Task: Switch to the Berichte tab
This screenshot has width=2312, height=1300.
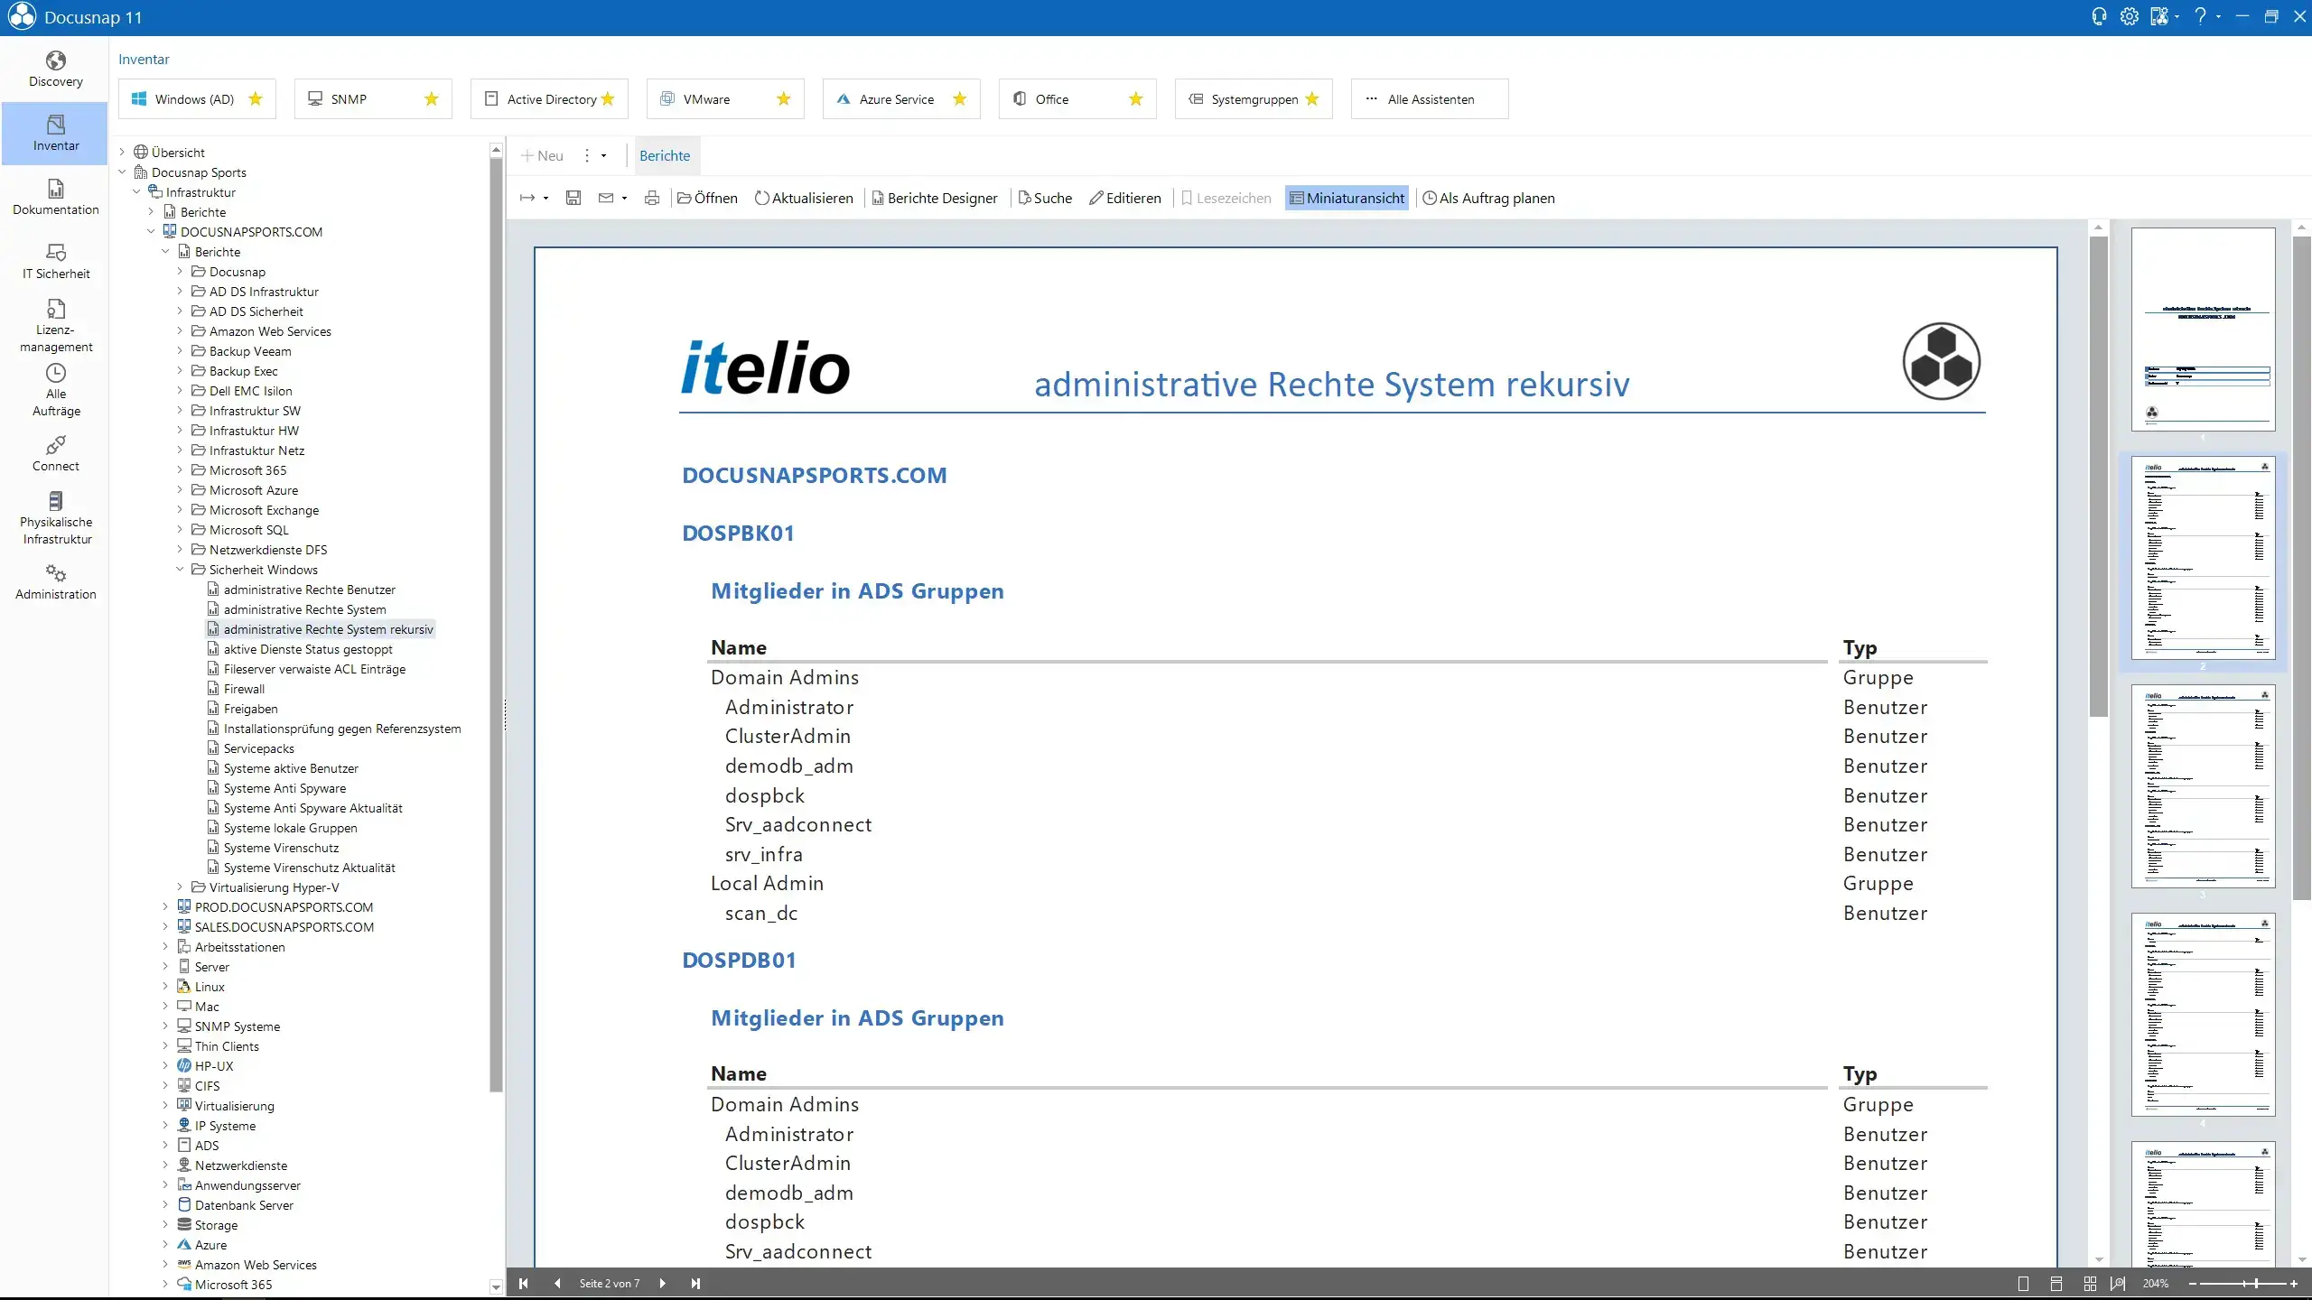Action: pos(665,155)
